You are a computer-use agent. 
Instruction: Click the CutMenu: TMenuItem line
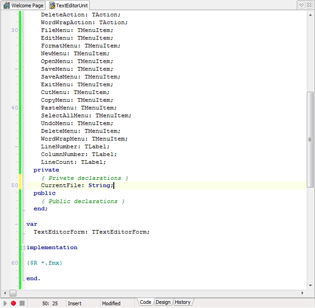click(75, 92)
